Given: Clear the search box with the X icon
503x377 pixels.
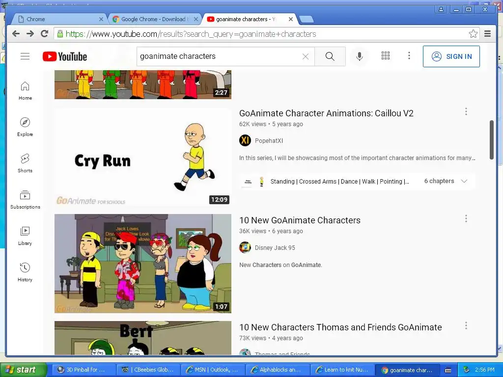Looking at the screenshot, I should [x=306, y=57].
